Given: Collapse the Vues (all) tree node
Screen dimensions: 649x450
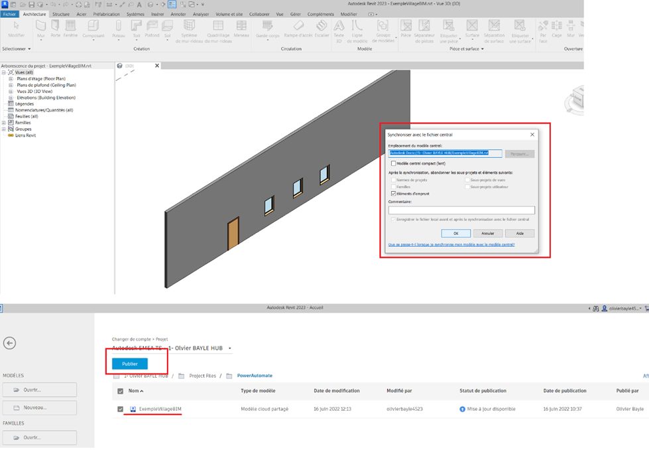Looking at the screenshot, I should (x=4, y=72).
